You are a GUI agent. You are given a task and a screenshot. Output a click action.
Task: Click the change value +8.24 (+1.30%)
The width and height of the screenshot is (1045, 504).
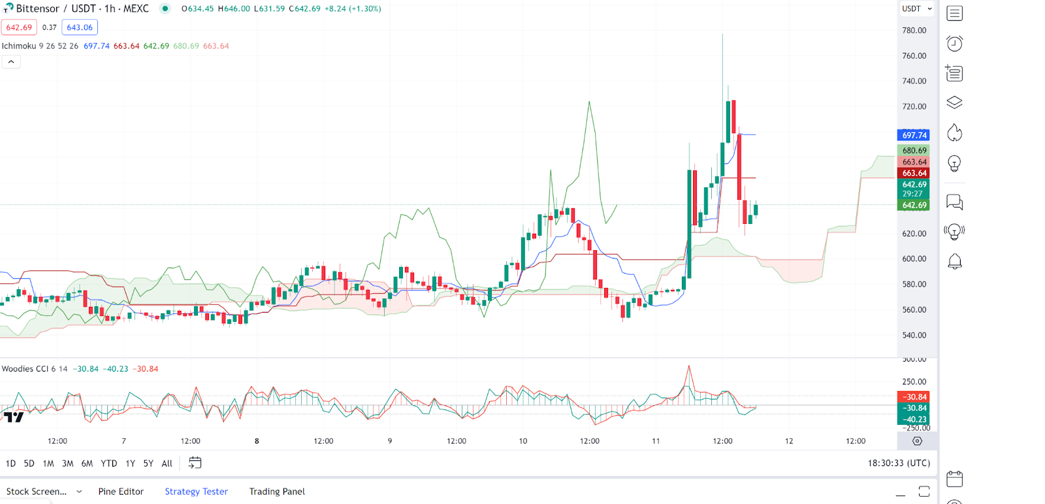(353, 8)
